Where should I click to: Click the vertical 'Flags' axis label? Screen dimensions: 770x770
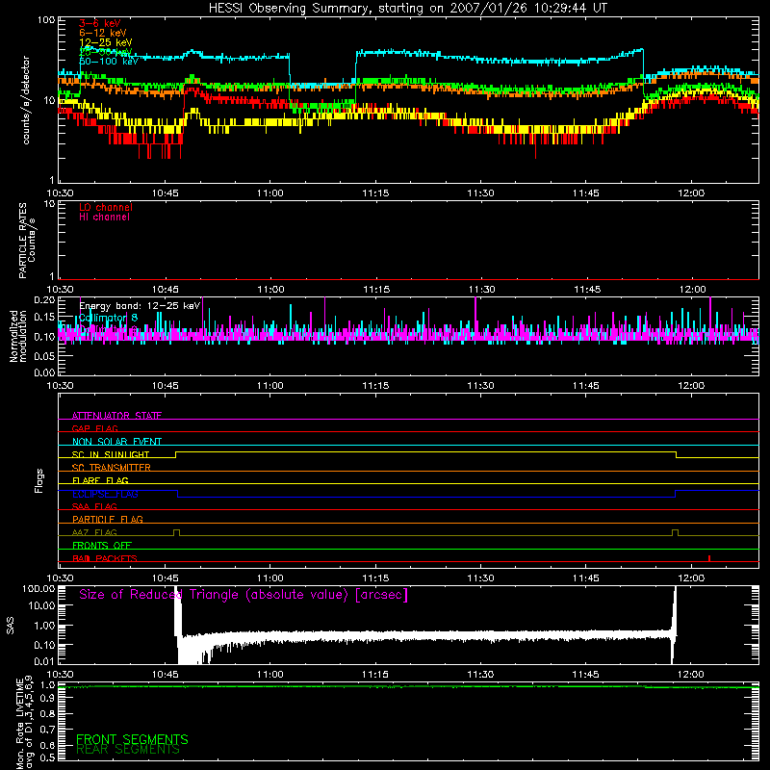click(x=38, y=480)
